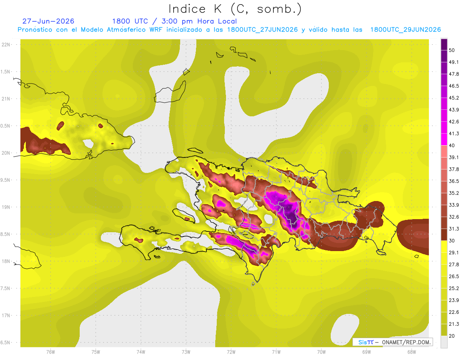Click the valid-until time "1800UTC_29JUN2026"
This screenshot has width=462, height=357.
coord(406,30)
